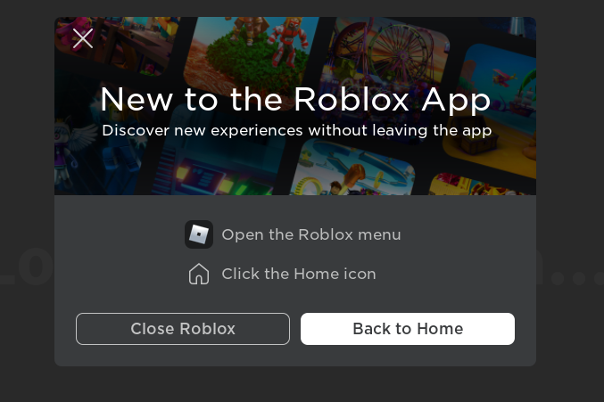
Task: Click the "Discover new experiences" subtitle
Action: click(296, 130)
